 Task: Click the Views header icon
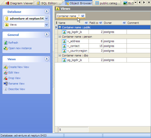(58, 9)
